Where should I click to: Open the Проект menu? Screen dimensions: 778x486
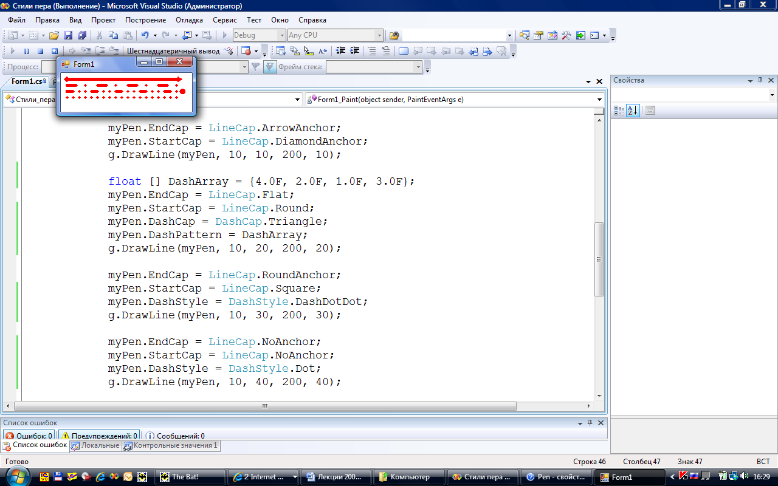[103, 20]
